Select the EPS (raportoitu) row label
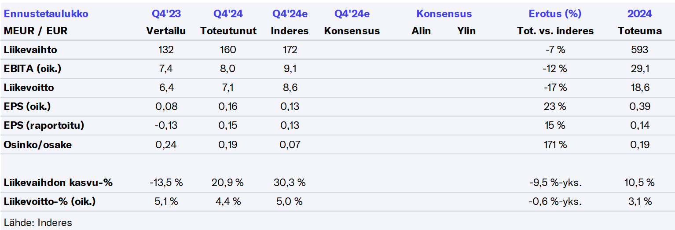 tap(44, 126)
